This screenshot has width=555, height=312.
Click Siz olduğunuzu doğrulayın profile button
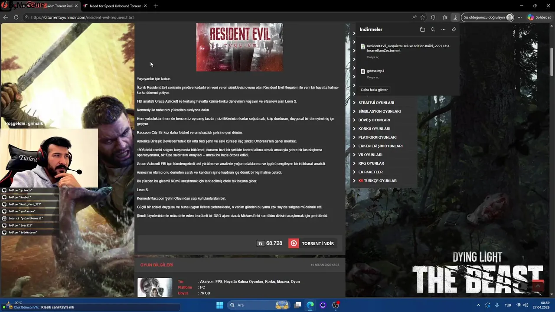pos(488,17)
